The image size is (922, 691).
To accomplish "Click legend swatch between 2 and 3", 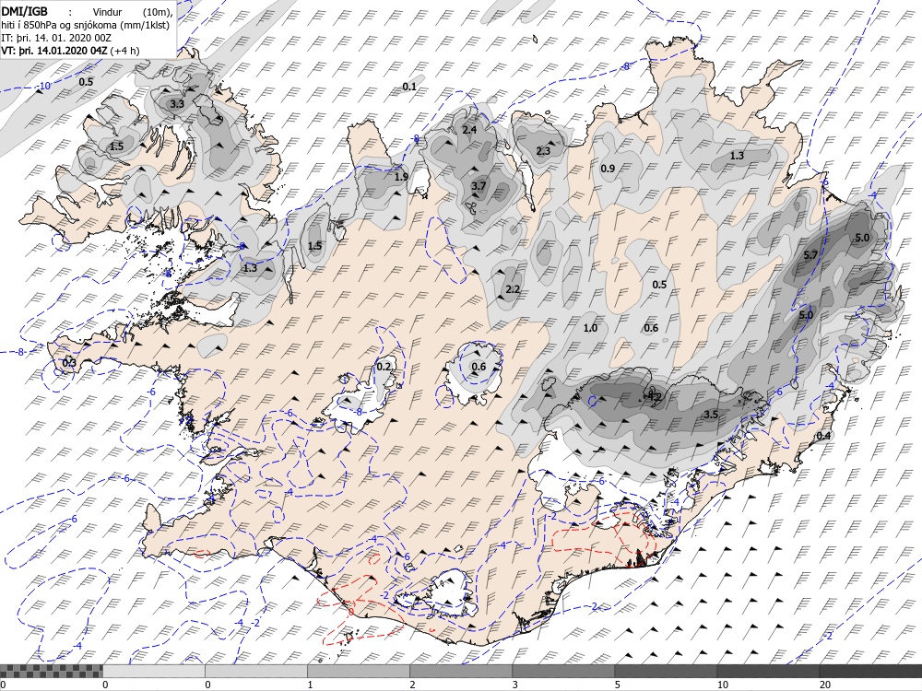I will (x=461, y=671).
